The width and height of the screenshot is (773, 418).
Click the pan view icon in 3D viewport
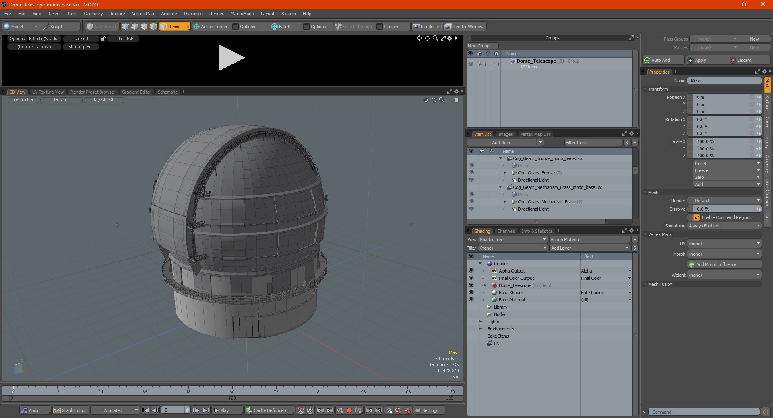426,100
